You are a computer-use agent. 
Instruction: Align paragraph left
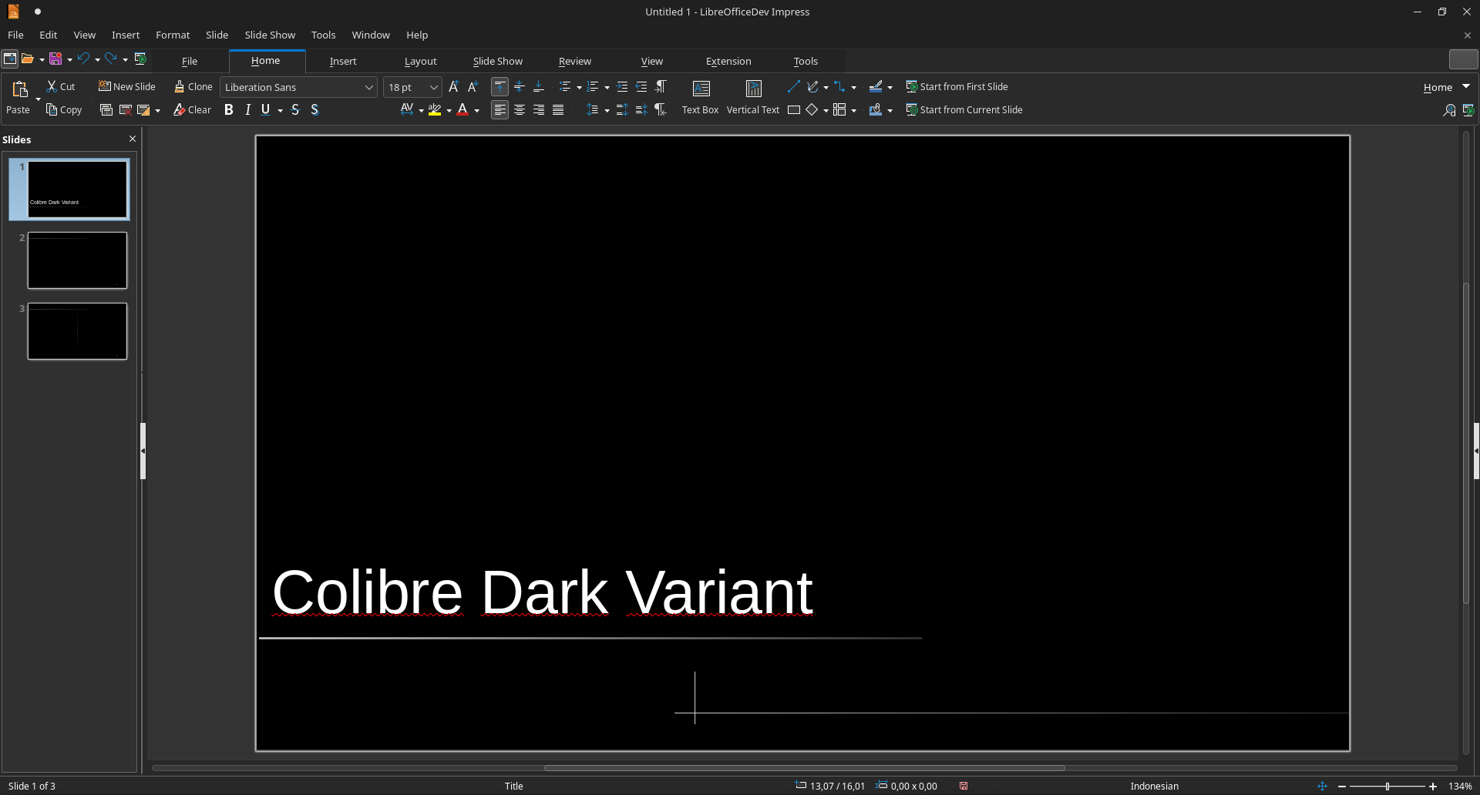(500, 110)
